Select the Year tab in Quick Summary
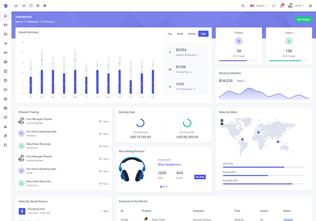Image resolution: width=316 pixels, height=221 pixels. coord(203,34)
